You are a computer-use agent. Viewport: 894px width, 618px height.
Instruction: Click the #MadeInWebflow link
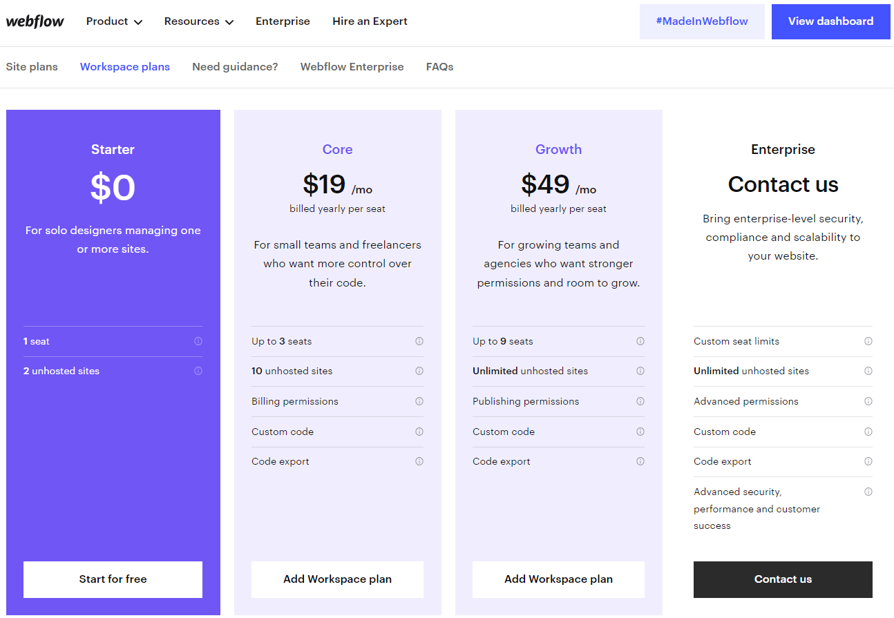pyautogui.click(x=702, y=21)
